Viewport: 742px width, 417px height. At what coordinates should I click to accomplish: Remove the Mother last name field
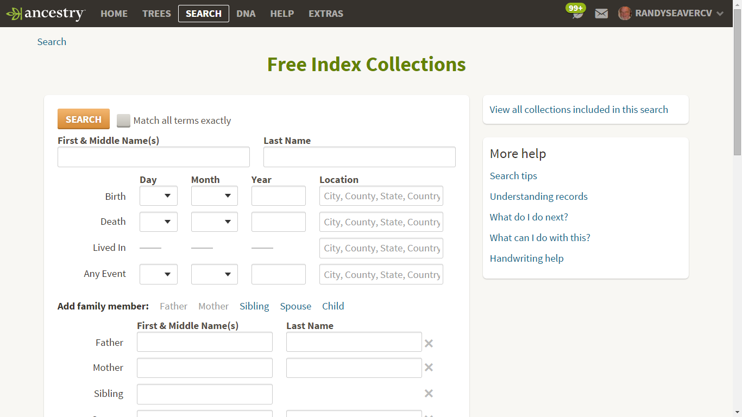click(429, 368)
